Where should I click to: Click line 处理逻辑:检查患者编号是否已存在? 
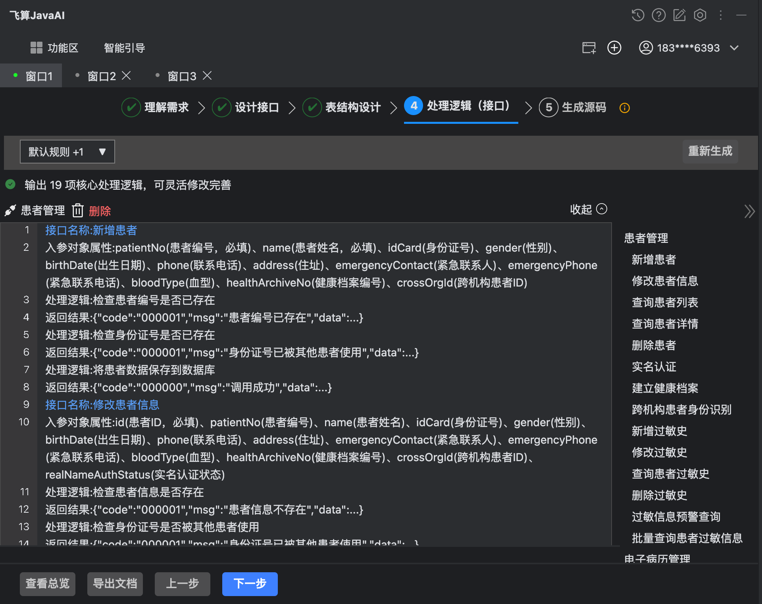click(x=130, y=300)
